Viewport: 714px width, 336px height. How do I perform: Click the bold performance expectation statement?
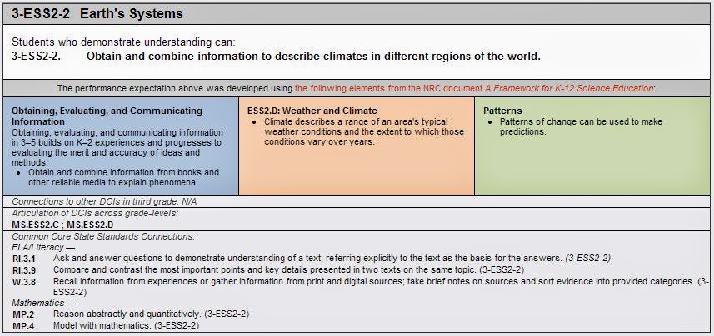coord(313,57)
